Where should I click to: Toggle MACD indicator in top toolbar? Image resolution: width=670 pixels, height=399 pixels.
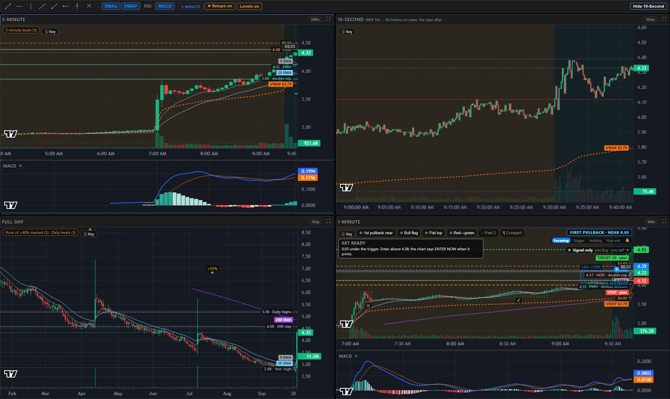[x=165, y=6]
